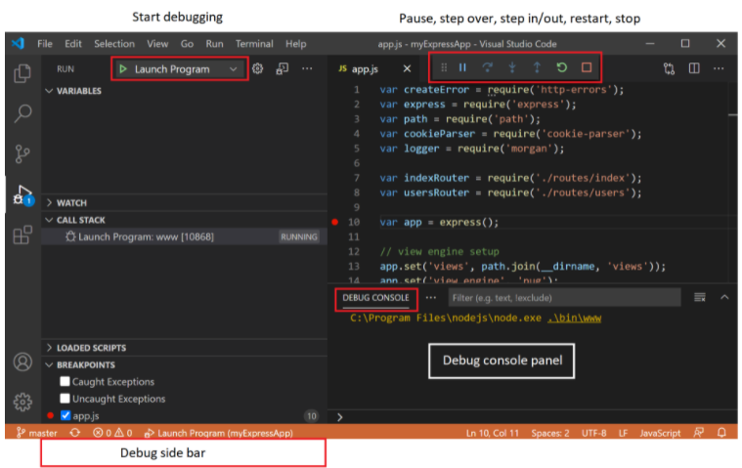Screen dimensions: 742x468
Task: Open the Terminal menu
Action: pyautogui.click(x=254, y=44)
